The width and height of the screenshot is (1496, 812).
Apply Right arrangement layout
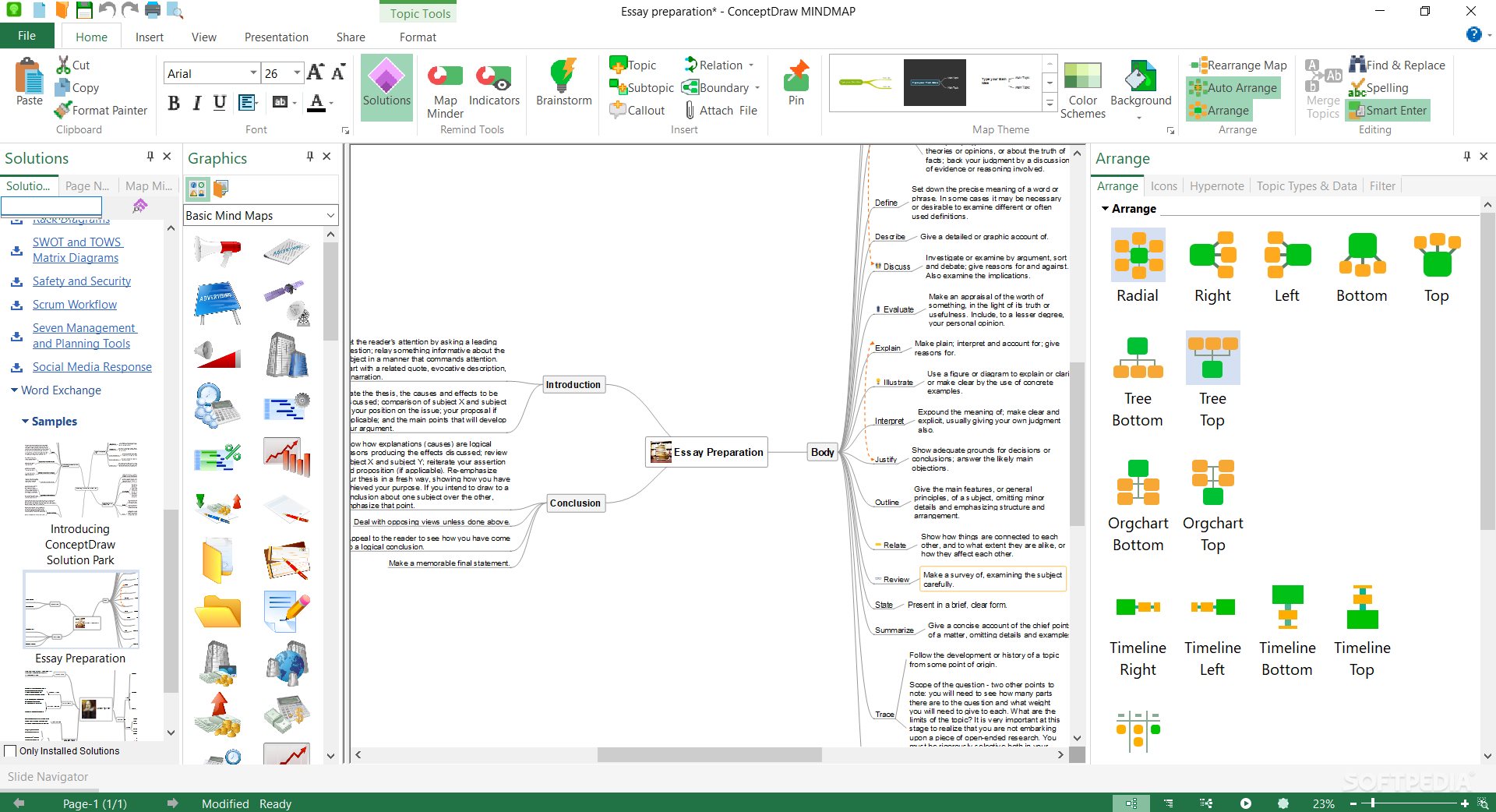click(x=1212, y=267)
